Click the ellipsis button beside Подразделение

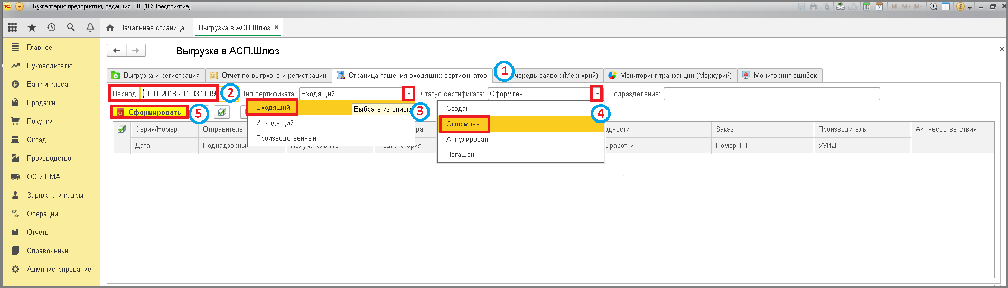[x=874, y=94]
